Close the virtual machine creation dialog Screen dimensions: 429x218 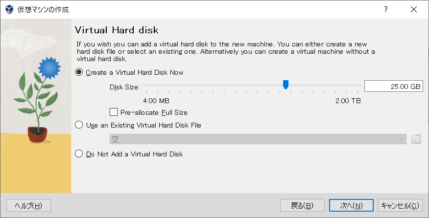(x=414, y=9)
